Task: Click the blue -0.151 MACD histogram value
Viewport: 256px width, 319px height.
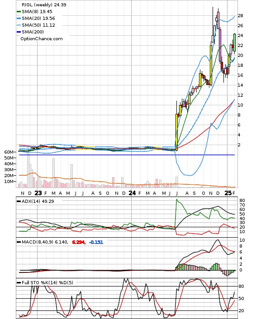Action: click(x=96, y=242)
